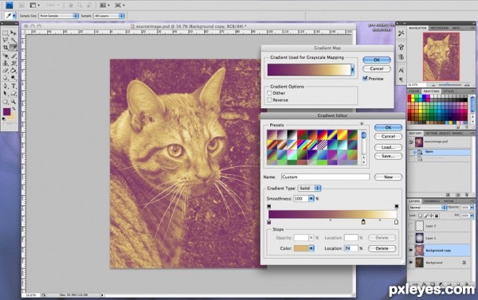Open the Sample All Layers dropdown
Viewport: 478px width, 300px height.
109,16
